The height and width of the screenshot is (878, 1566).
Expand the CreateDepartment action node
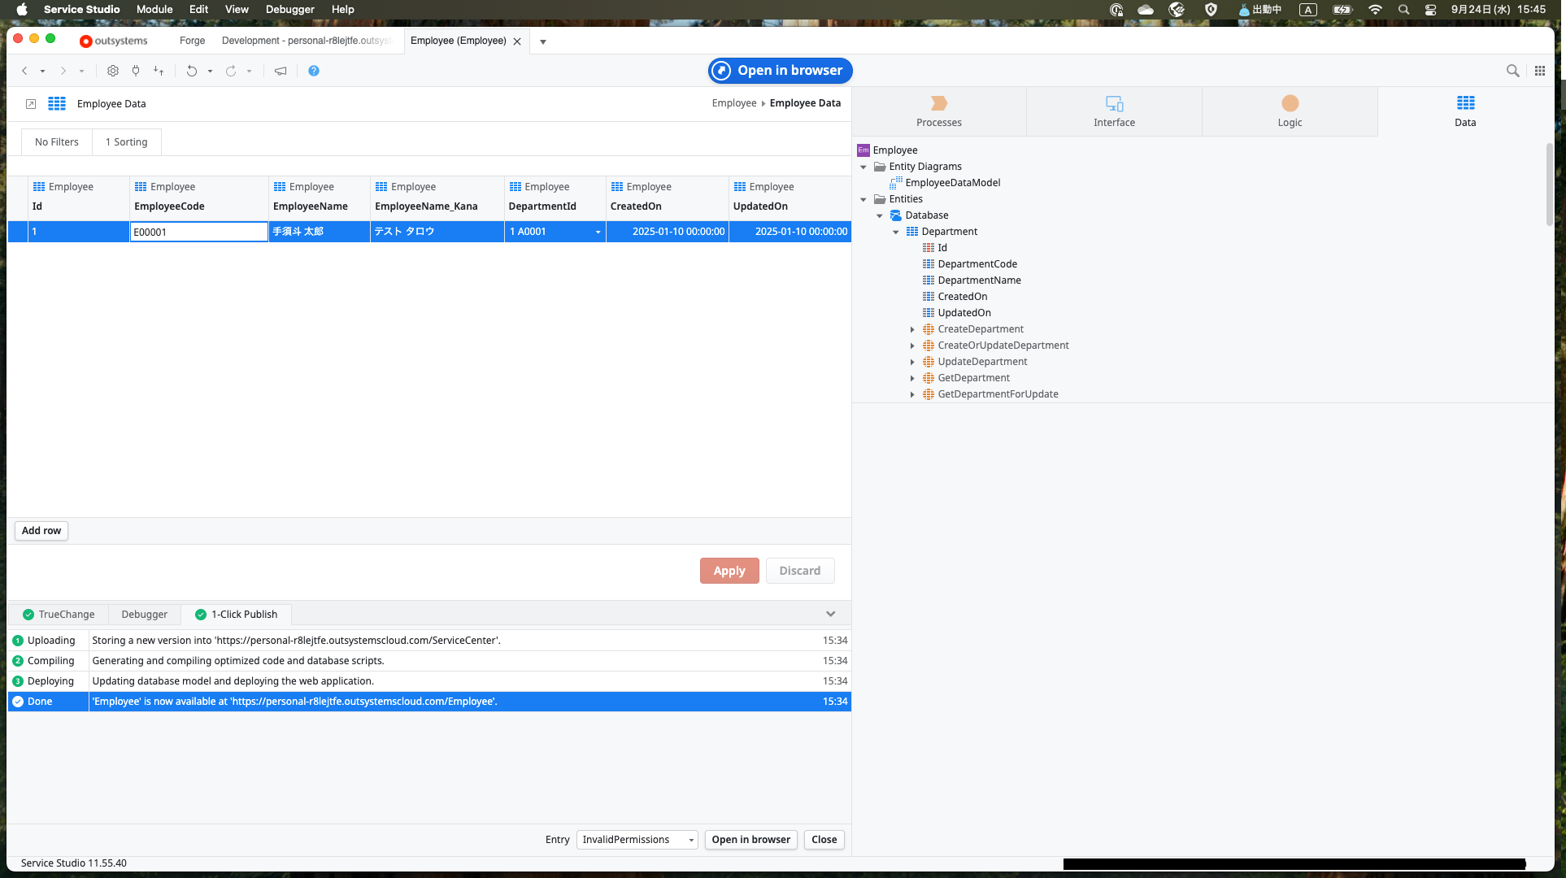click(912, 329)
